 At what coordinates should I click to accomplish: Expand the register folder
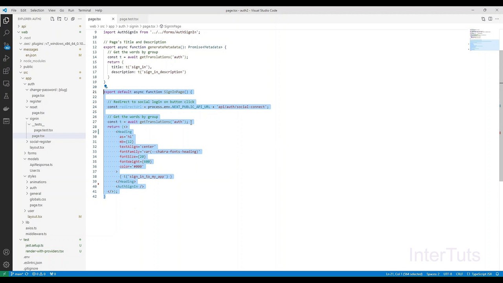point(35,101)
